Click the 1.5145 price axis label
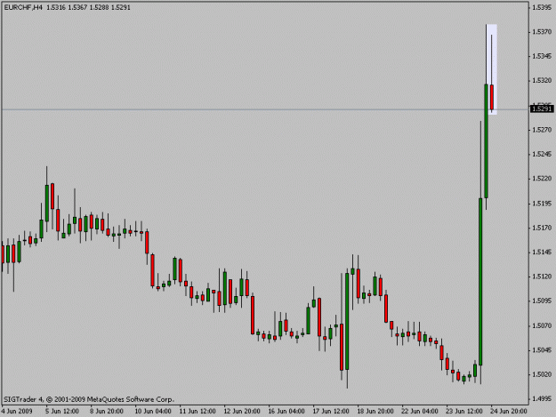The width and height of the screenshot is (556, 417). 542,252
